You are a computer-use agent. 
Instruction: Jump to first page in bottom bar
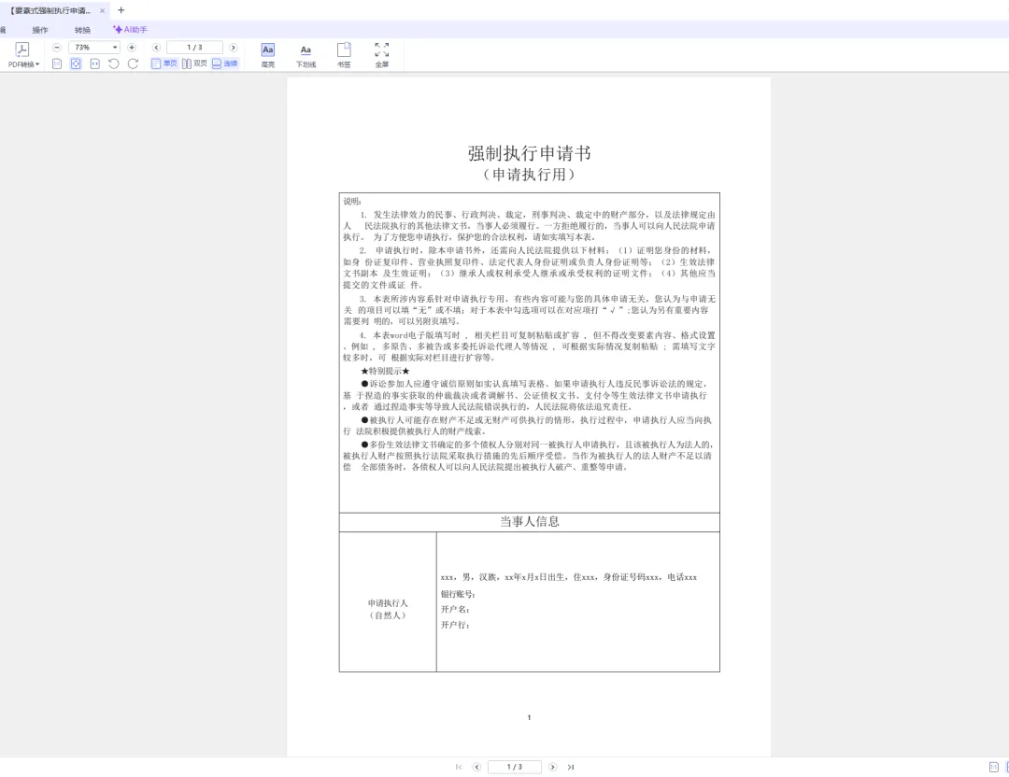click(458, 767)
